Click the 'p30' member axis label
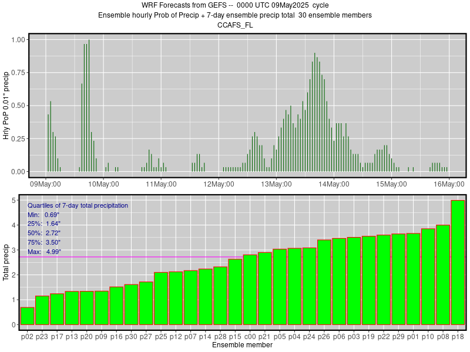 [131, 337]
